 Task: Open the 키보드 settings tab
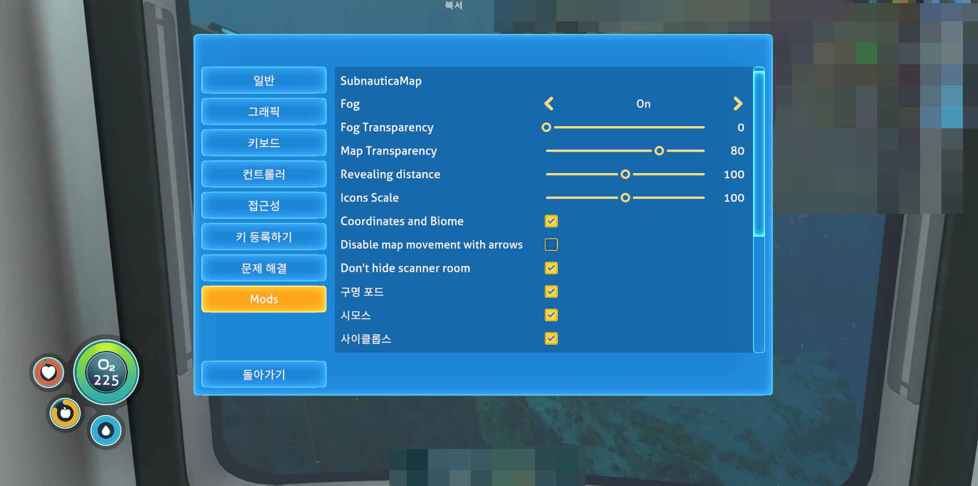264,143
